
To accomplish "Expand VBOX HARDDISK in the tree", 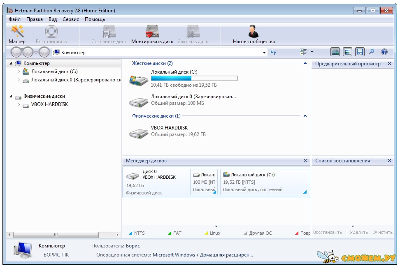I will tap(19, 104).
